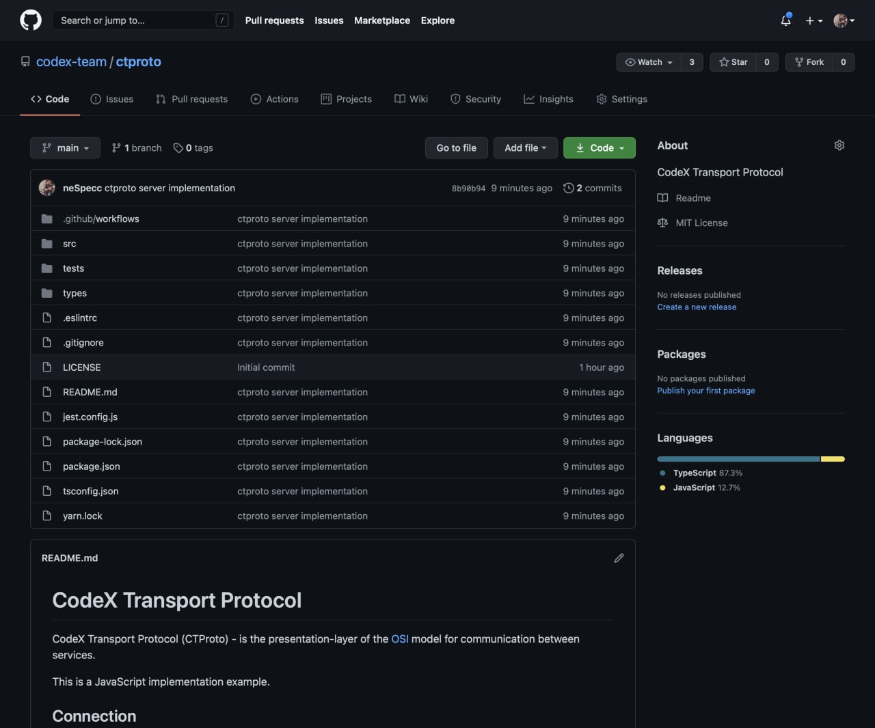Click the Readme book icon

point(662,198)
